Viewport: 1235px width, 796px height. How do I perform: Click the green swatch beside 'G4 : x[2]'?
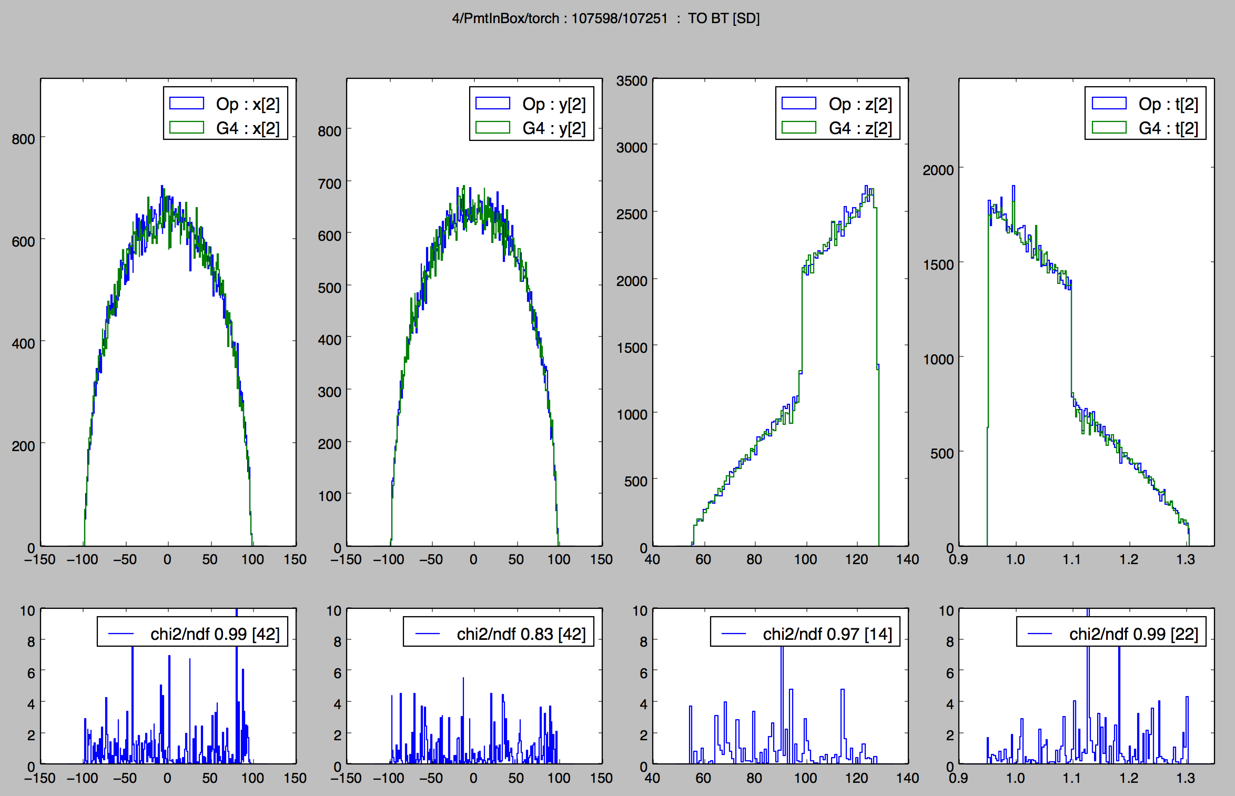click(x=187, y=127)
